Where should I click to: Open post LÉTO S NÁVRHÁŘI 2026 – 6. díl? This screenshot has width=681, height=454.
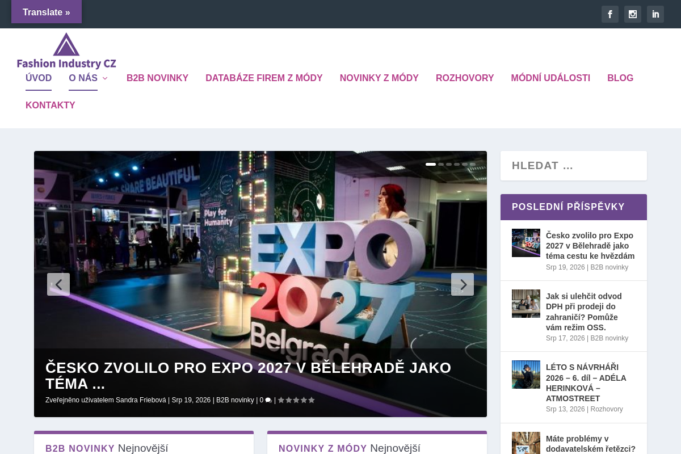(x=586, y=382)
